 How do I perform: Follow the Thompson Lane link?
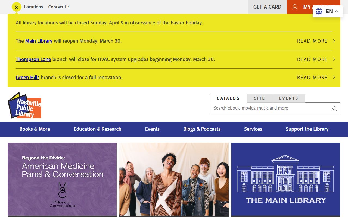click(33, 59)
